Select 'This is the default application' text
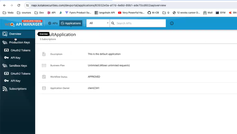The image size is (237, 134). pyautogui.click(x=104, y=54)
